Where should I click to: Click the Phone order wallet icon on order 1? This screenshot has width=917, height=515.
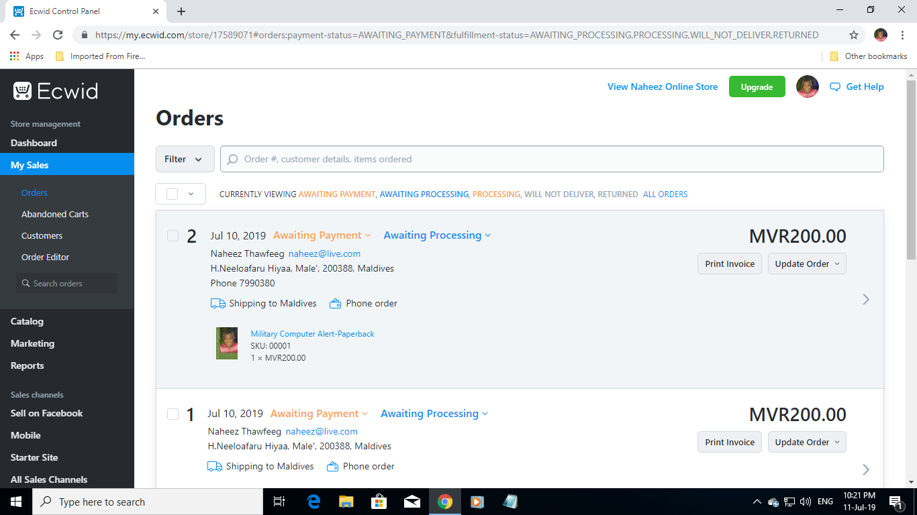coord(332,466)
